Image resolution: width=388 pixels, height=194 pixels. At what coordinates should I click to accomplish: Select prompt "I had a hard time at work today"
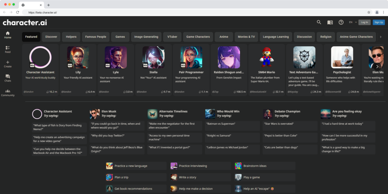tap(348, 126)
